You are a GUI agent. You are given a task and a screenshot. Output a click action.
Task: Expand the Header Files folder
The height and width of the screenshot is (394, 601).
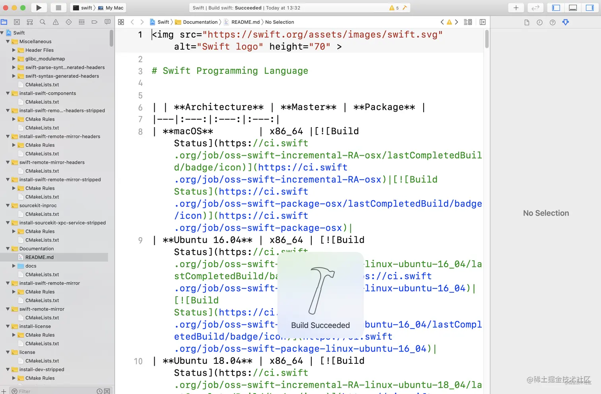point(14,50)
